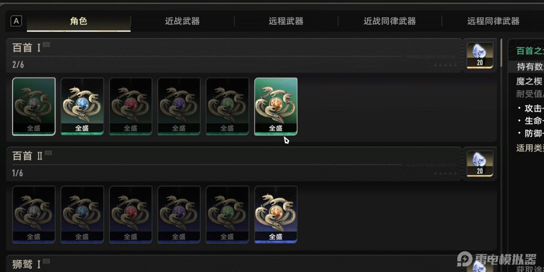Image resolution: width=544 pixels, height=272 pixels.
Task: Switch to the 远程同律武器 tab
Action: [x=493, y=21]
